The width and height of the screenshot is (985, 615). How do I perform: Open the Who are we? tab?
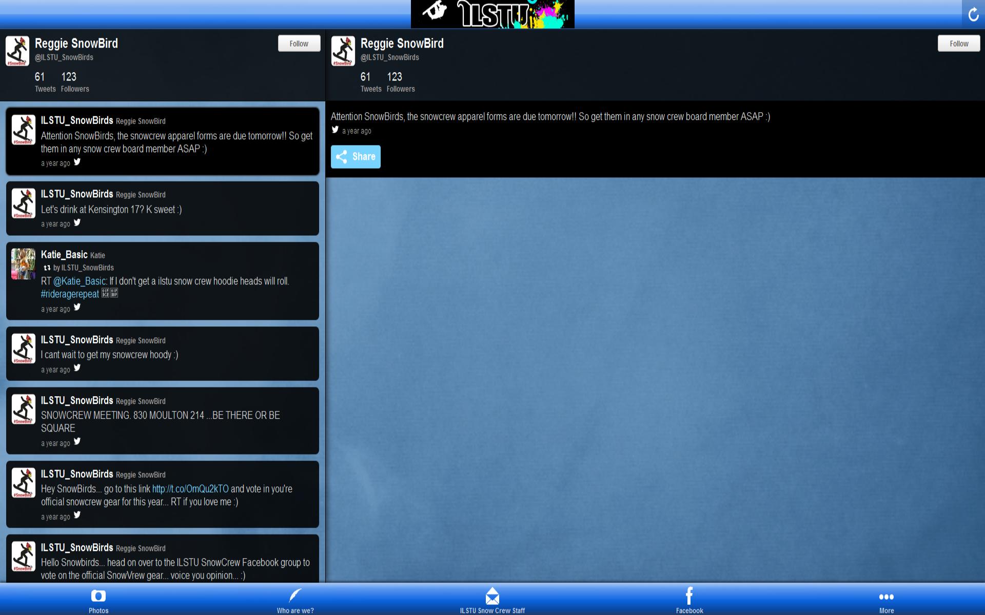(x=295, y=600)
